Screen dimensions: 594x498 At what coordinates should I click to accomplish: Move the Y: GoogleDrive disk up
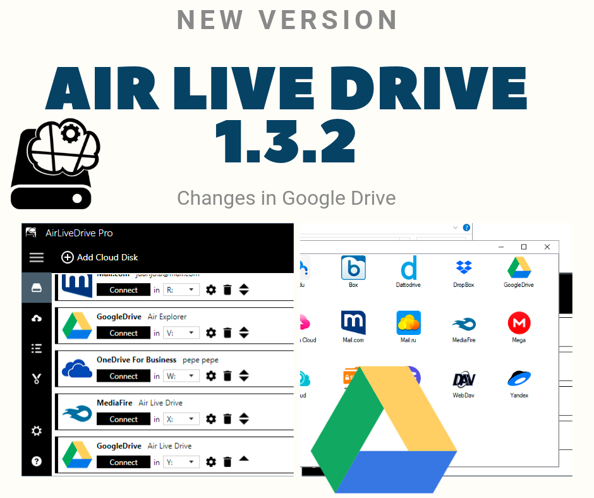244,459
